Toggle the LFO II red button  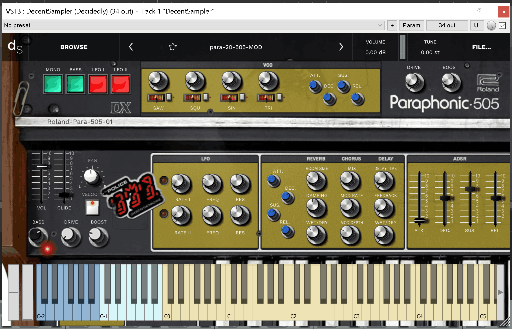[x=121, y=84]
